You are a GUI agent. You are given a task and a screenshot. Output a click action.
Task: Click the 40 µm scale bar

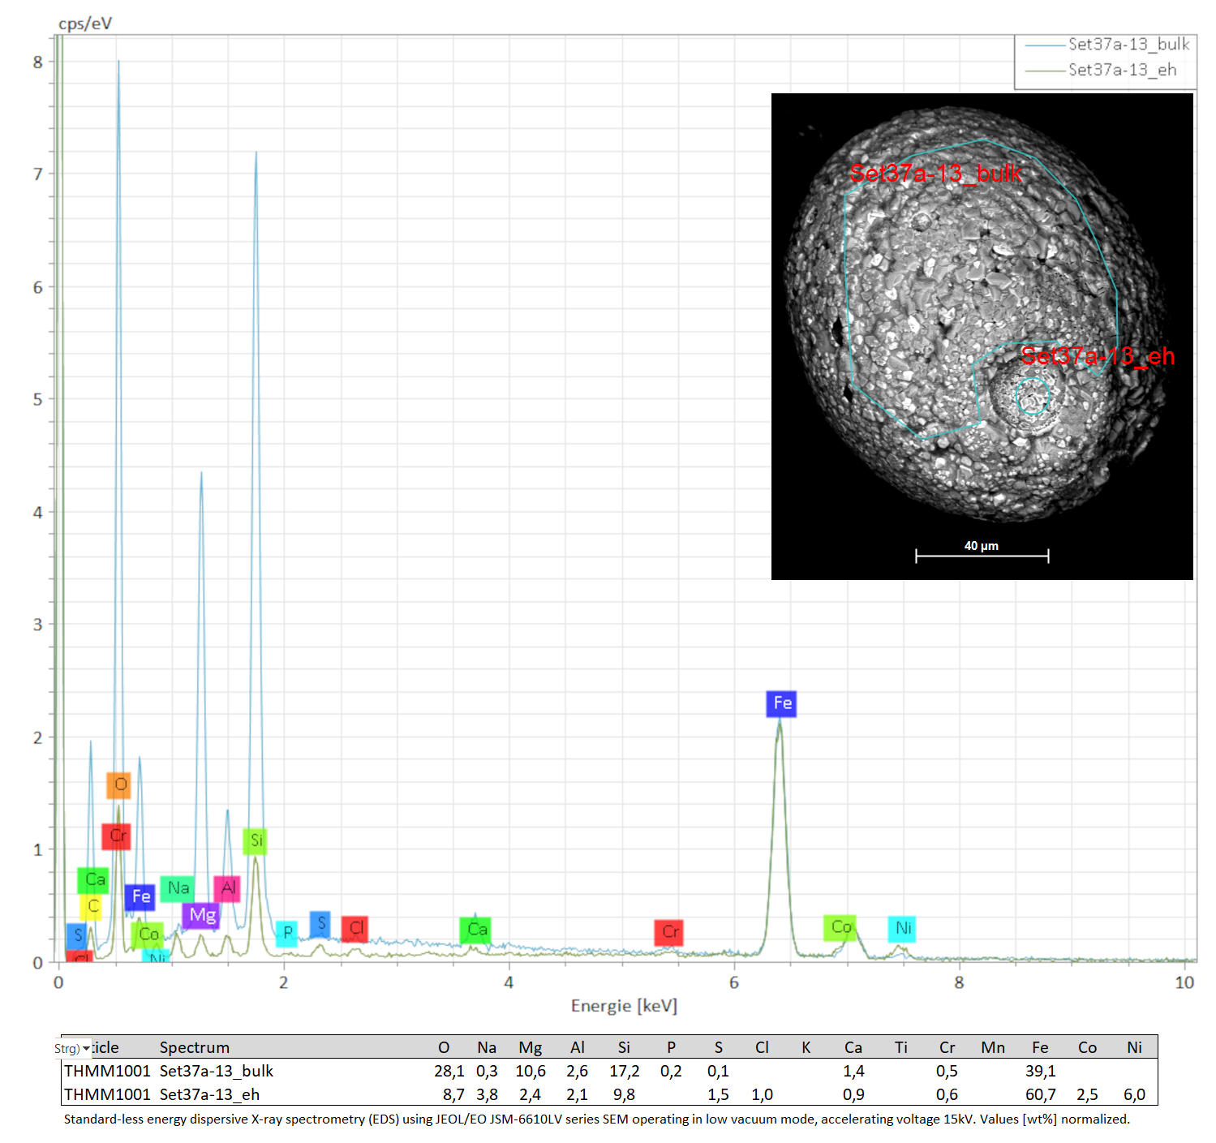coord(982,552)
